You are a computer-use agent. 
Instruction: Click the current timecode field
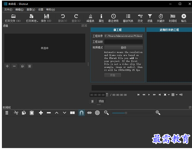tap(97, 95)
